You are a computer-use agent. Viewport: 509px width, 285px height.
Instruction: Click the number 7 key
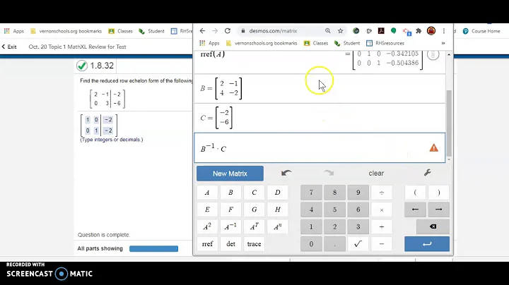311,193
